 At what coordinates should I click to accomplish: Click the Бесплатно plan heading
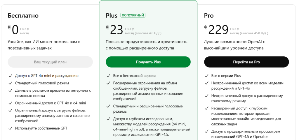coord(23,15)
